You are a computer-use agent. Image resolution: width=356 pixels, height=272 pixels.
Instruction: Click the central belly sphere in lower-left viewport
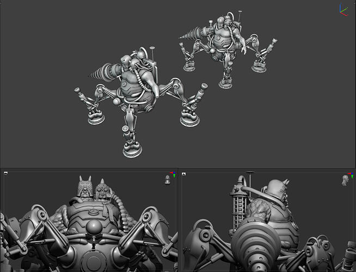(94, 229)
